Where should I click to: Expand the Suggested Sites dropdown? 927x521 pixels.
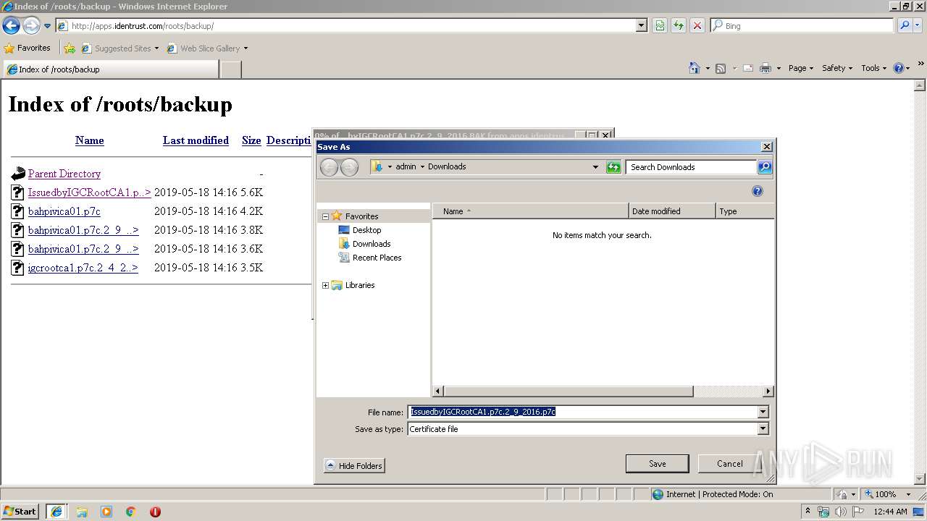click(156, 48)
